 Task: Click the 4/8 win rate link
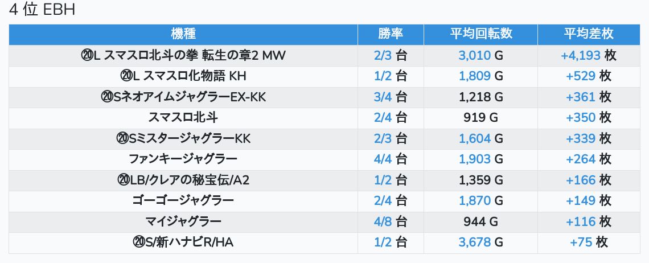pos(383,222)
